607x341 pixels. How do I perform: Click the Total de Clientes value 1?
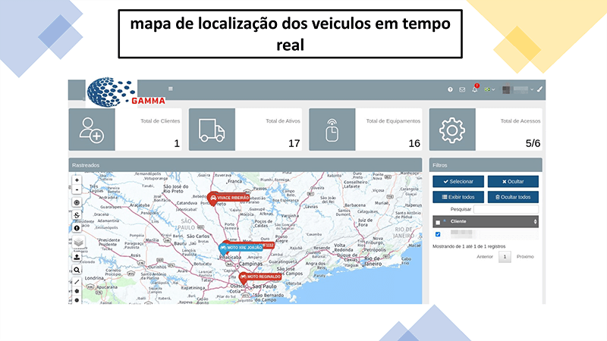coord(177,143)
